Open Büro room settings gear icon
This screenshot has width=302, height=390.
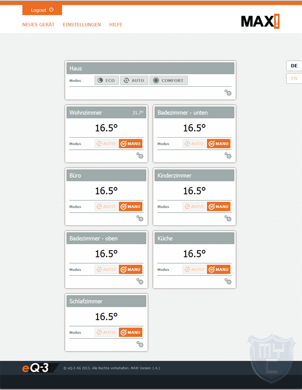[x=140, y=218]
